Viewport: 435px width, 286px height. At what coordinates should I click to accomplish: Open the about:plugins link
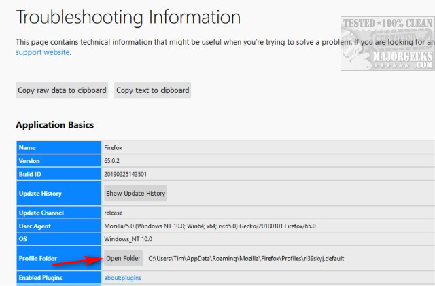[122, 278]
